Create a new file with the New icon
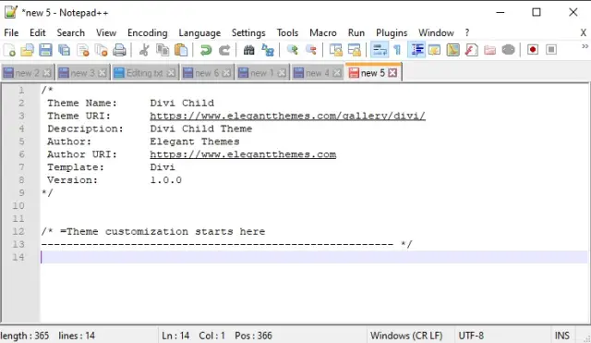 (9, 50)
